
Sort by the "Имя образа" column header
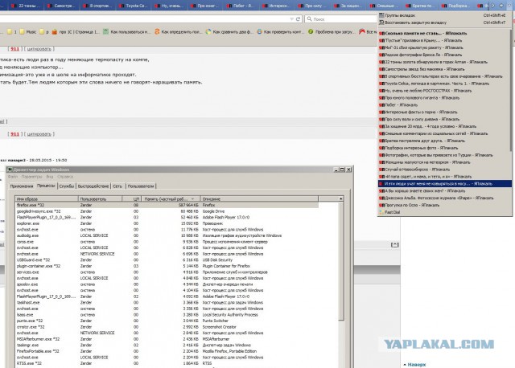[47, 198]
